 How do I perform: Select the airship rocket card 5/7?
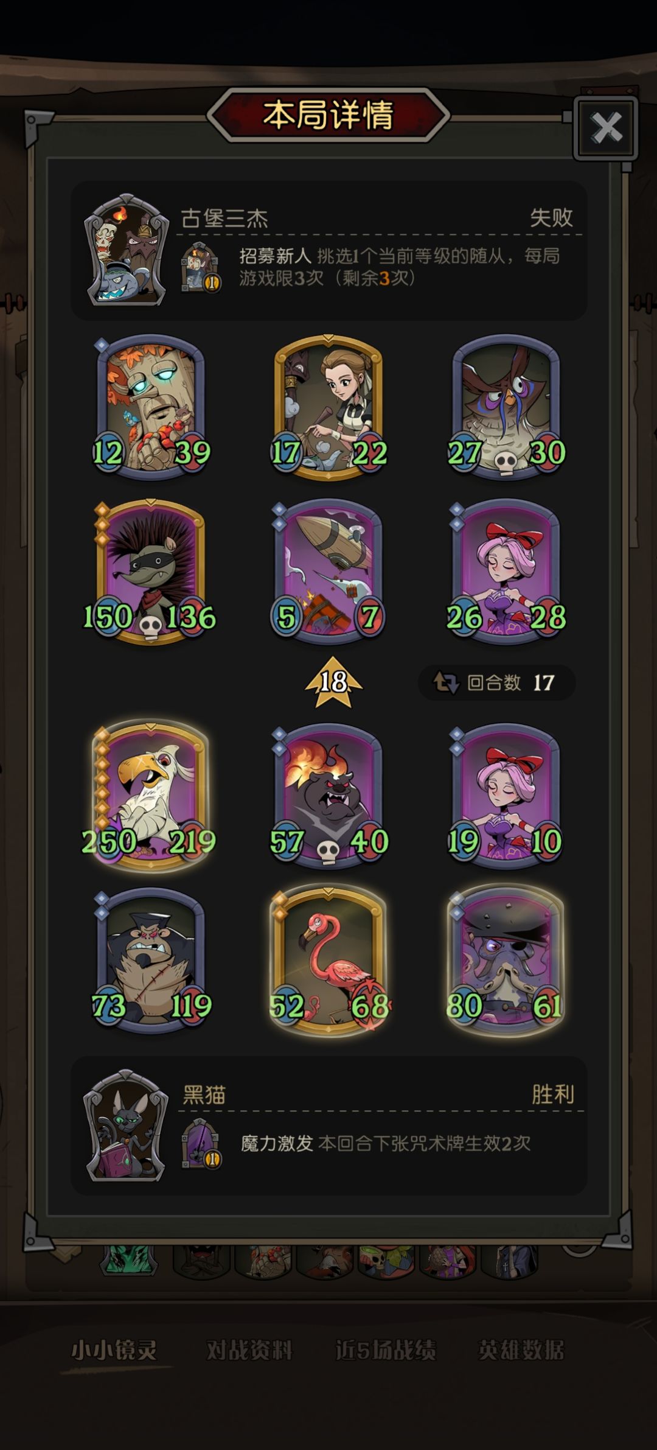(x=328, y=572)
